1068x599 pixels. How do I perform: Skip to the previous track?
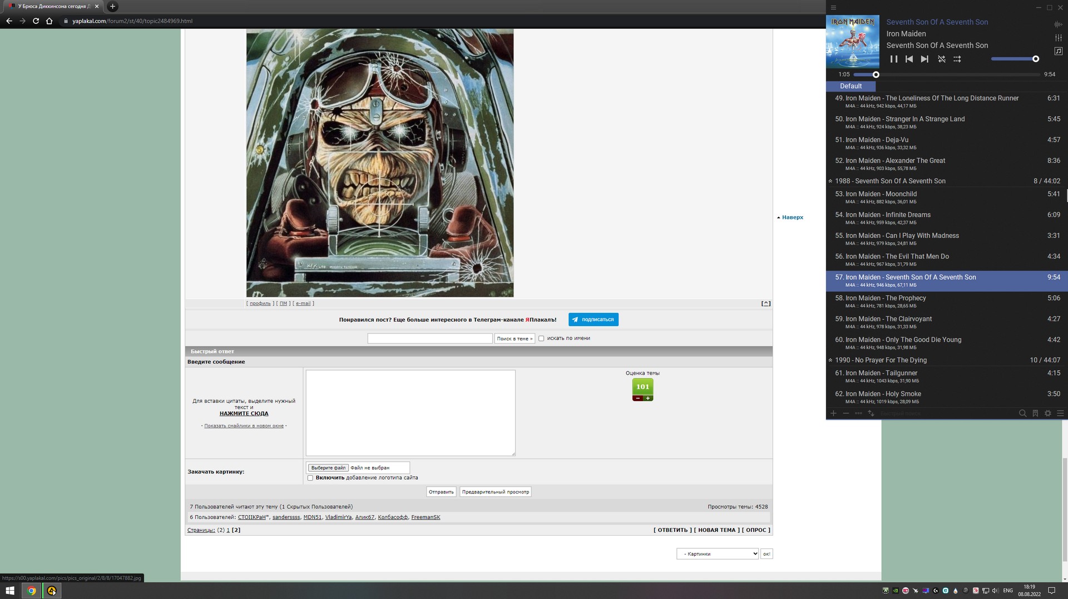click(909, 59)
